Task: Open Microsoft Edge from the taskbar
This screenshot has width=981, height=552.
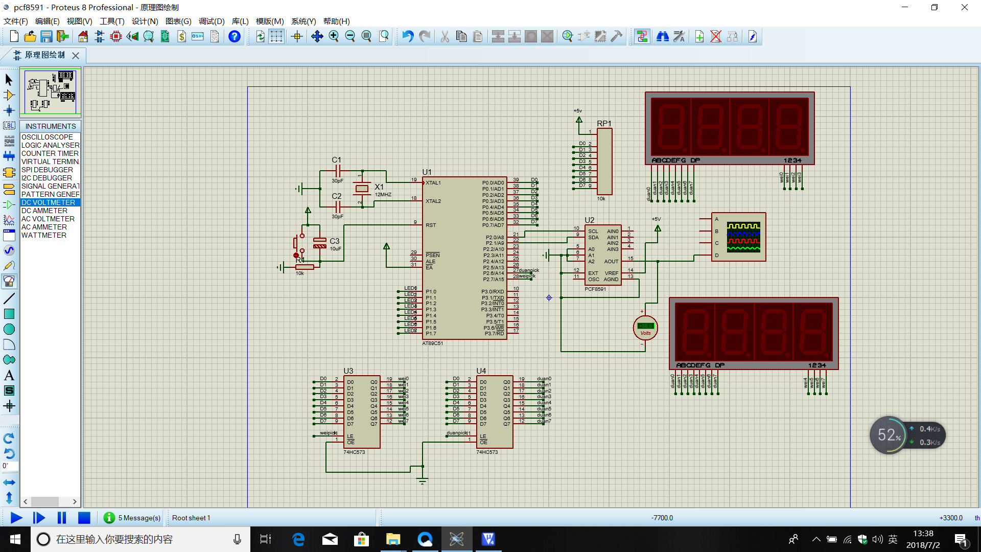Action: (298, 539)
